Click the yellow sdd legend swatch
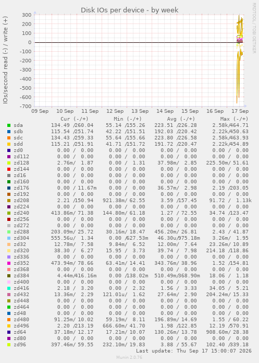 [9, 144]
